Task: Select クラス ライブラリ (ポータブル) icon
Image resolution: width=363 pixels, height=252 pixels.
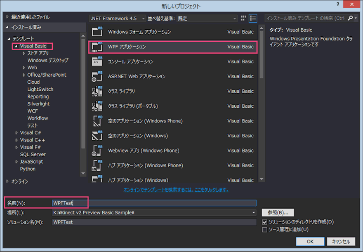Action: 97,106
